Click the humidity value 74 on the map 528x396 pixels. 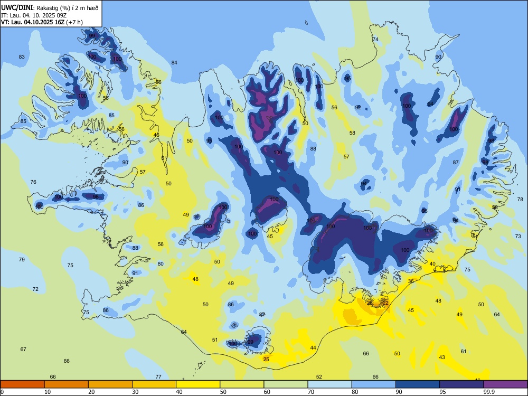point(375,40)
